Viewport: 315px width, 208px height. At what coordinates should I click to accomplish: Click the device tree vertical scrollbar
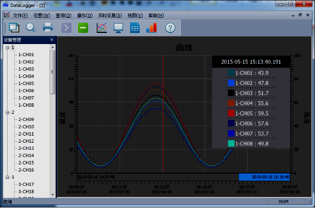[53, 71]
